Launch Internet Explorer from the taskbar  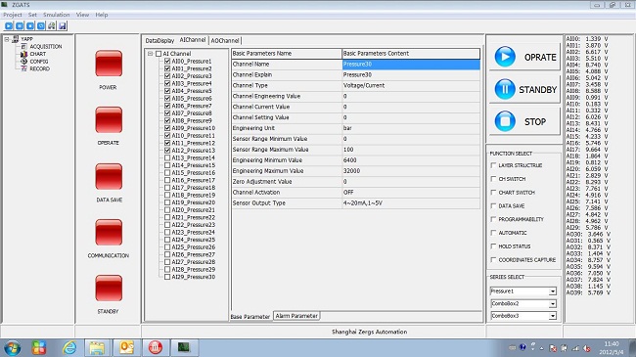click(x=69, y=347)
